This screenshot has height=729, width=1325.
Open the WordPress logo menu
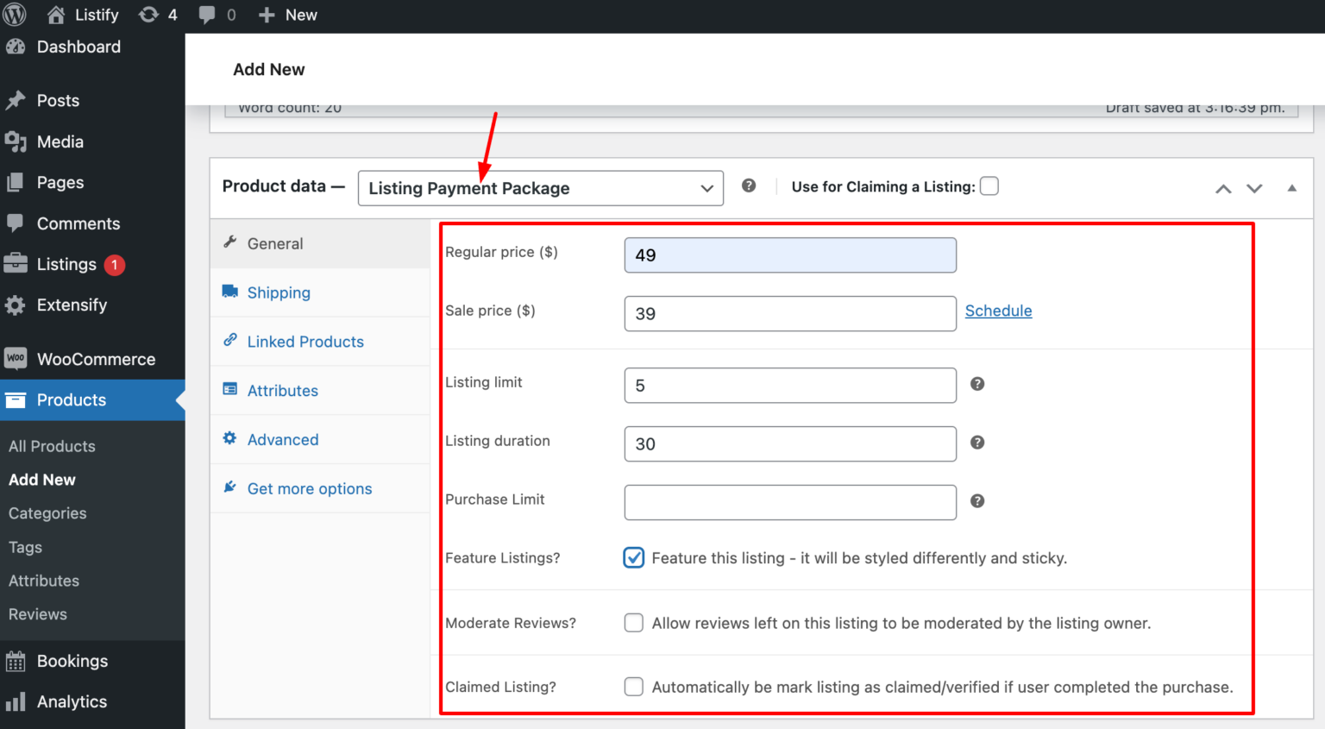coord(14,15)
